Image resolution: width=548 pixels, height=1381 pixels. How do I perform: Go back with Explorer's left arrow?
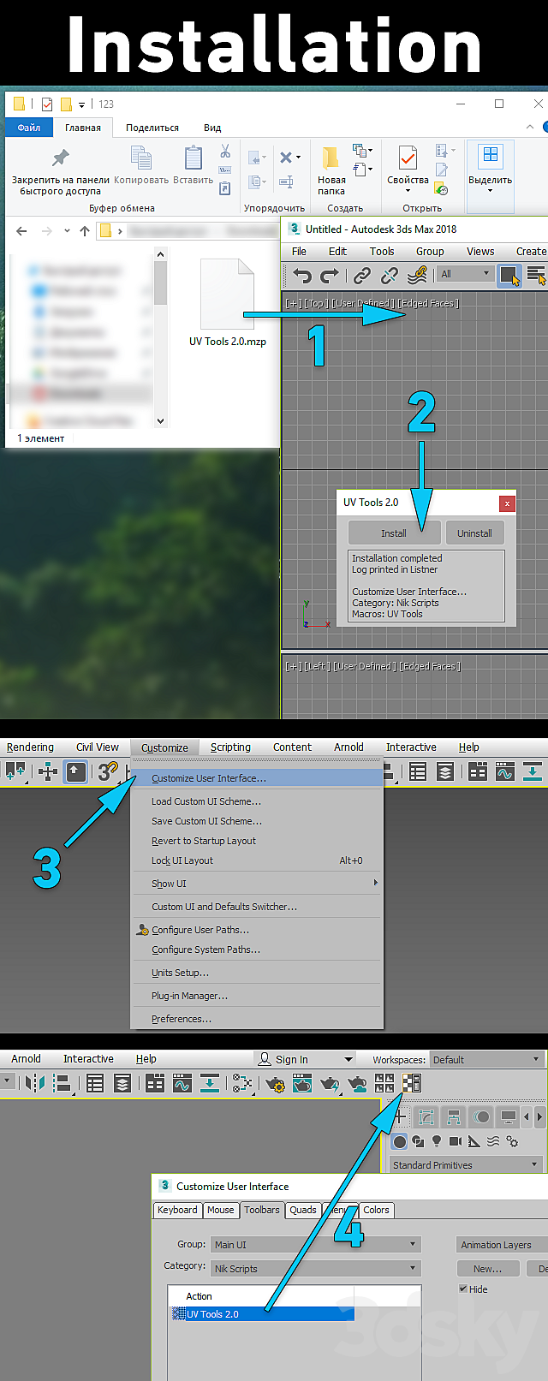(21, 230)
